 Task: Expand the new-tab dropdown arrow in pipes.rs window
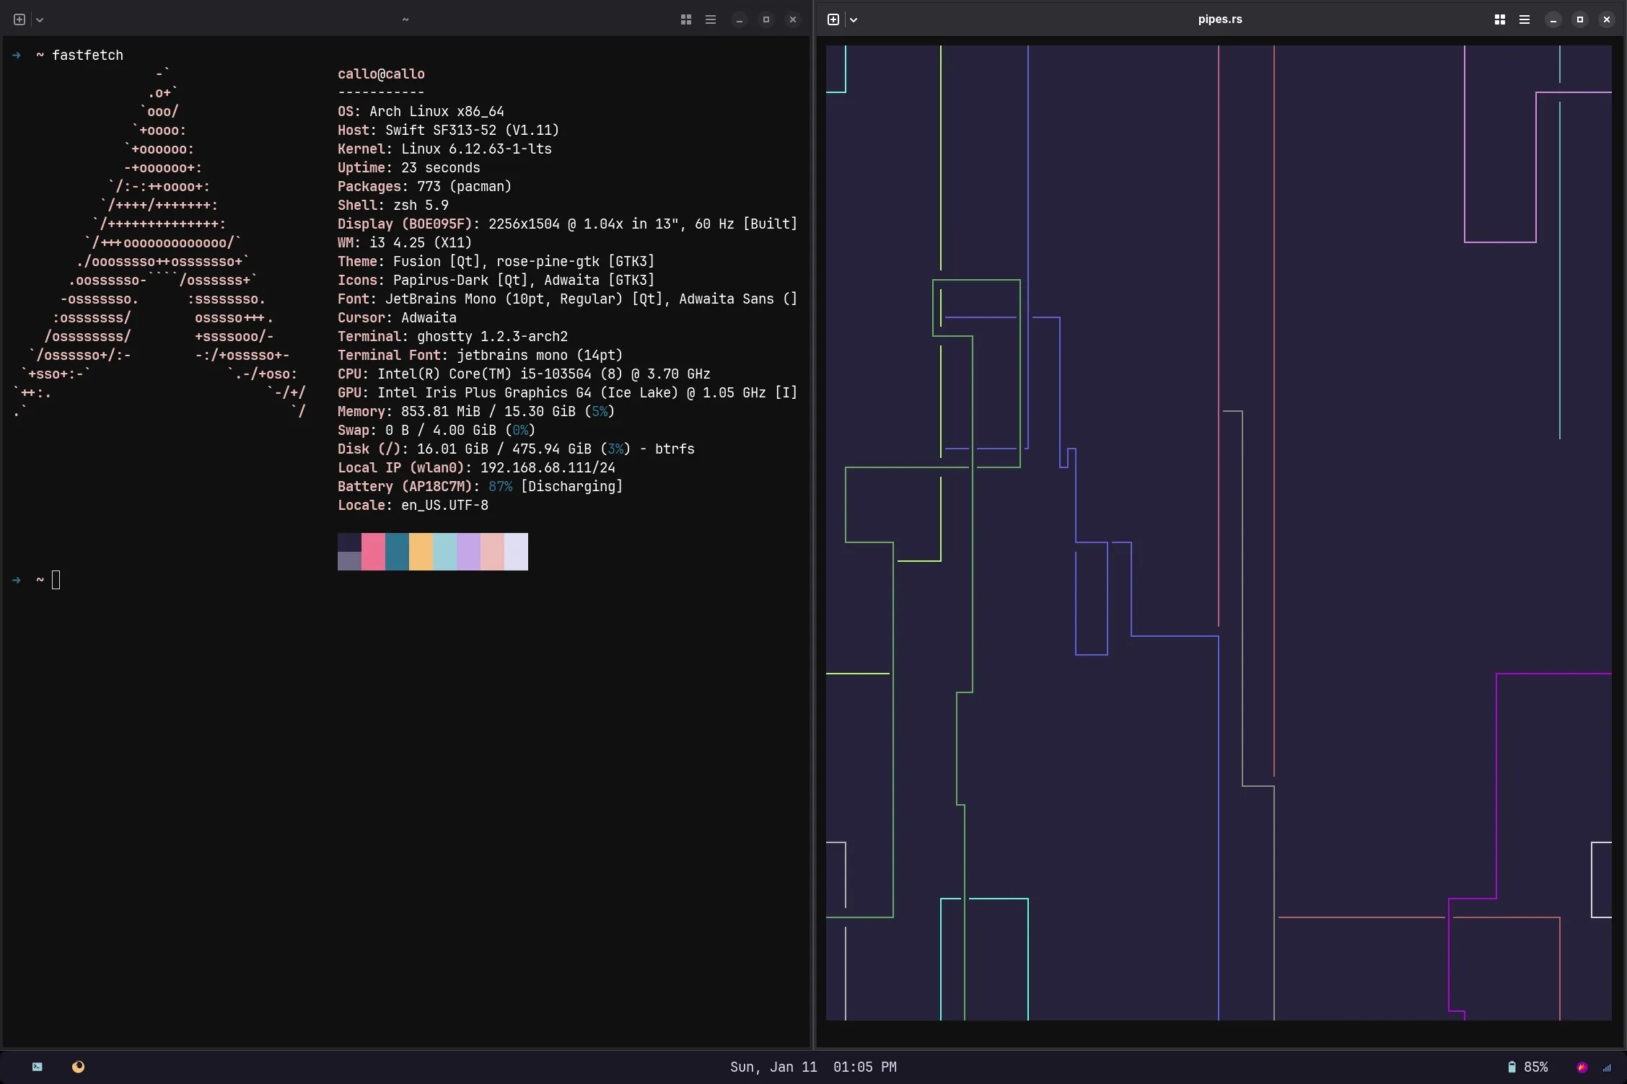coord(854,20)
